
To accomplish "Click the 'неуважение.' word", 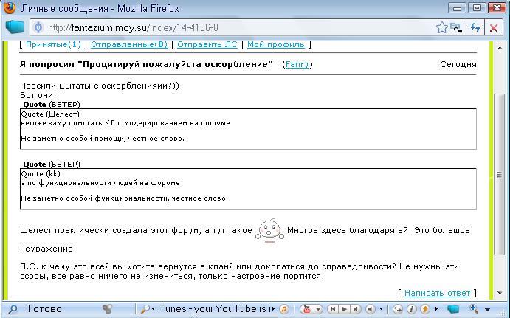I will 48,249.
